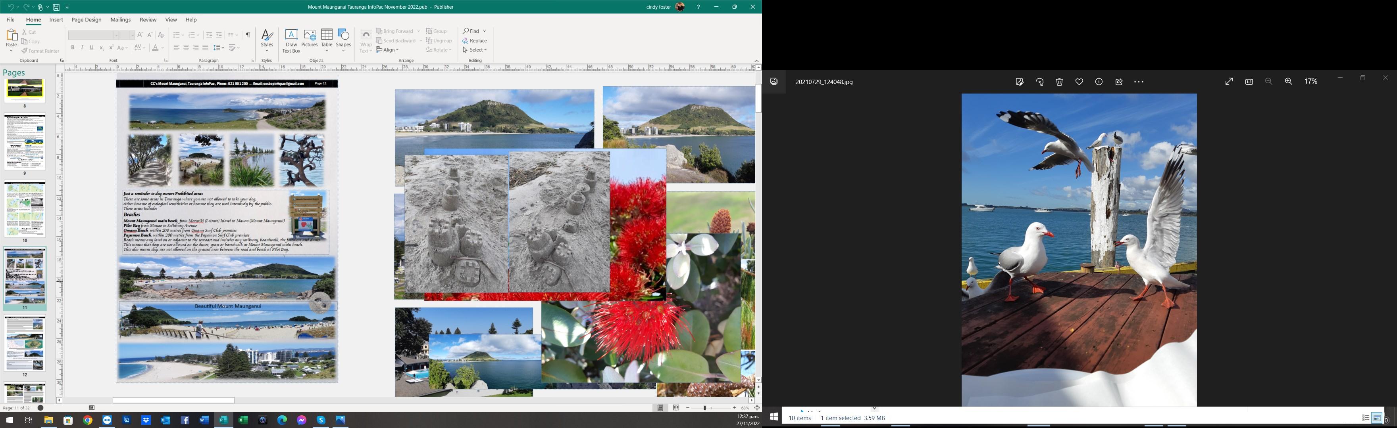This screenshot has height=428, width=1397.
Task: Open the Page Design tab
Action: (x=86, y=20)
